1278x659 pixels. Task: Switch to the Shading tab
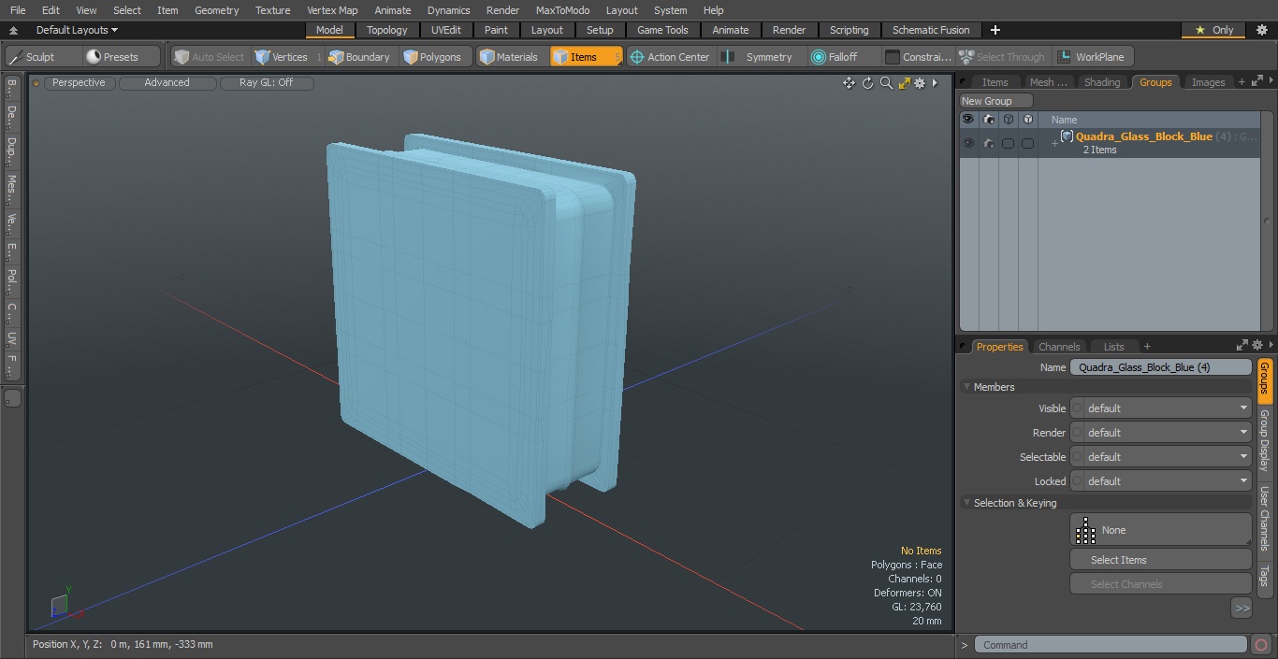1101,82
